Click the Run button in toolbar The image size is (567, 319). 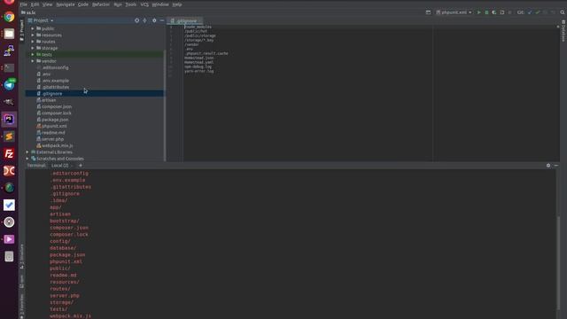[478, 12]
